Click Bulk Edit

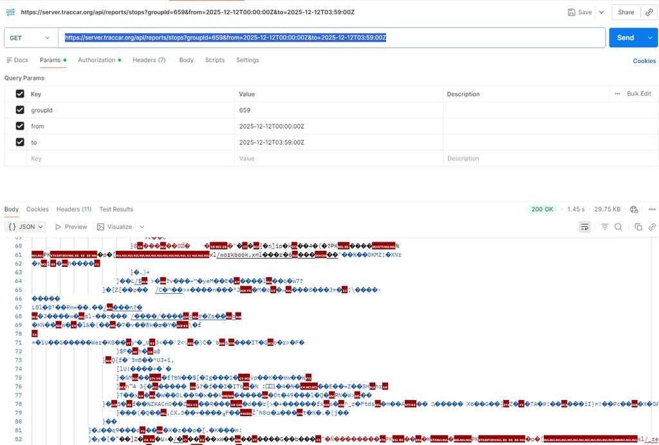(x=639, y=94)
